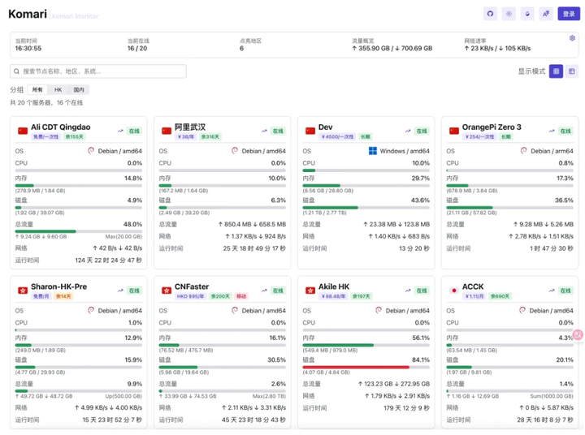
Task: Switch to grid display mode
Action: (556, 71)
